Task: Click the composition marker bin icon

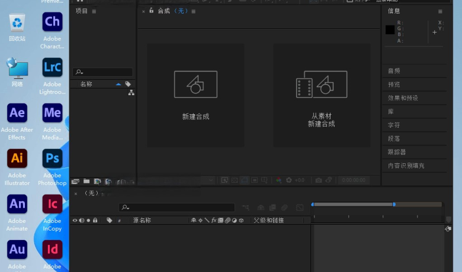Action: tap(448, 219)
